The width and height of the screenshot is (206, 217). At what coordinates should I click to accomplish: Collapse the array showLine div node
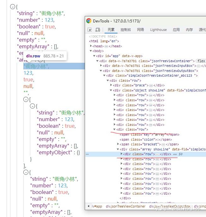pos(118,149)
